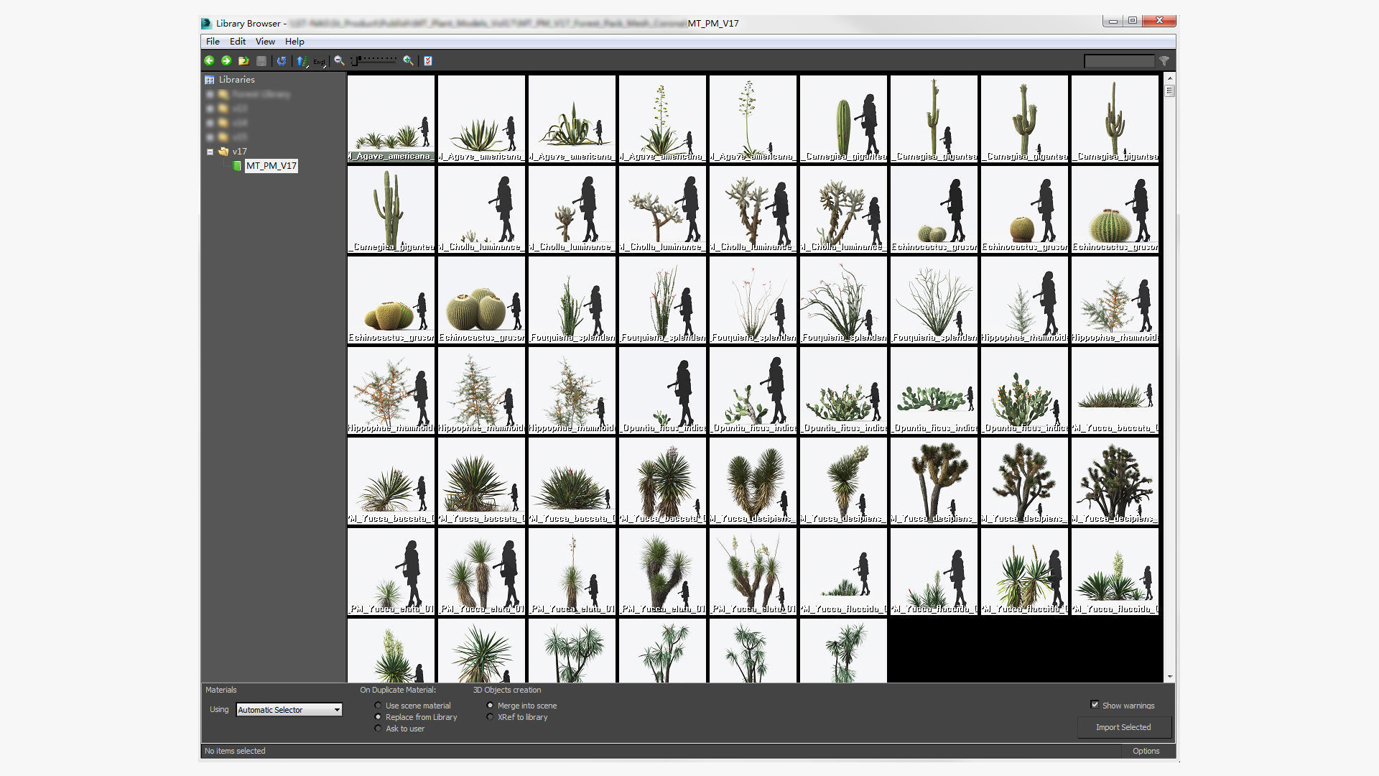Click the zoom in magnifier icon

point(408,61)
